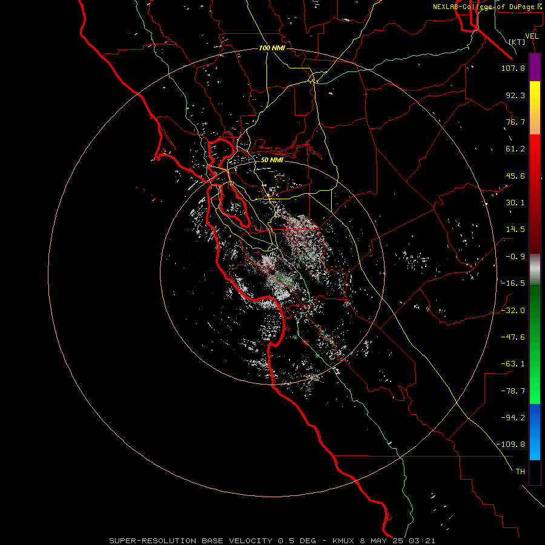Click the 92.3 velocity scale value
This screenshot has height=545, width=545.
[x=515, y=95]
